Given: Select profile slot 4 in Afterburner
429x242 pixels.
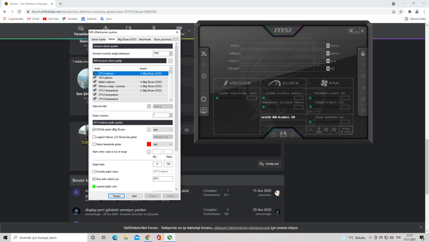Looking at the screenshot, I should [363, 99].
